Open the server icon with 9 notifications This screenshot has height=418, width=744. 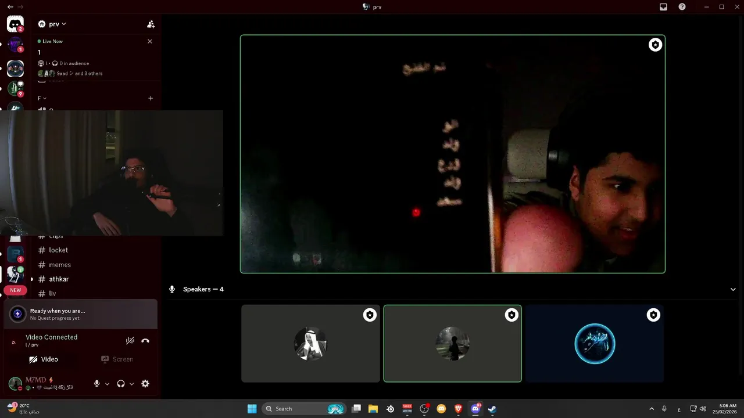click(15, 88)
